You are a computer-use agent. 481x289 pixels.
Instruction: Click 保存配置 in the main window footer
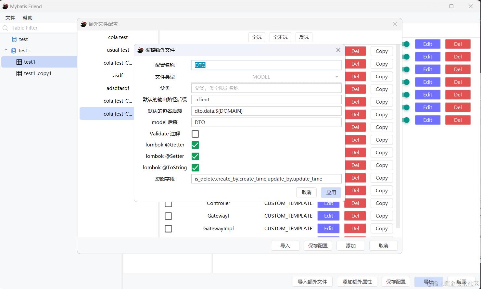[x=396, y=282]
